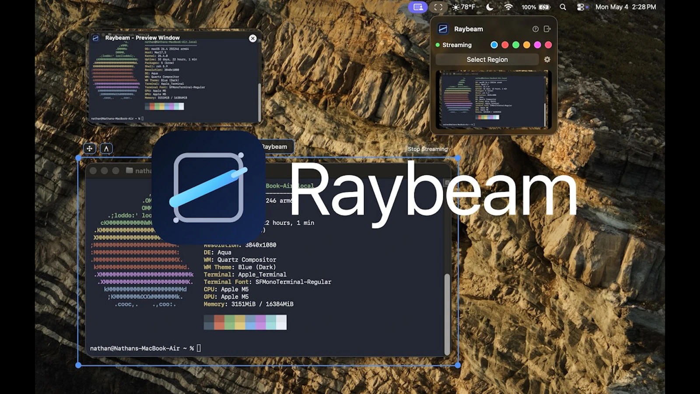
Task: Click the top-right region selection handle
Action: point(458,158)
